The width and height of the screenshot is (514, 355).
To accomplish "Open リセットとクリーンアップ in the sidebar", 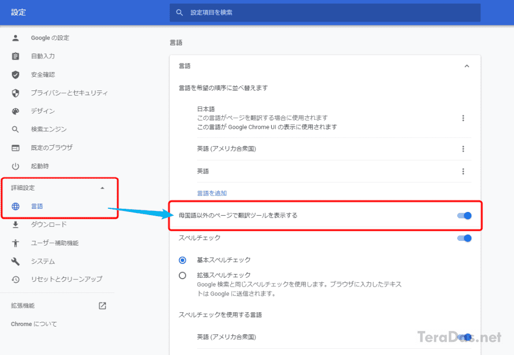I will pos(67,279).
